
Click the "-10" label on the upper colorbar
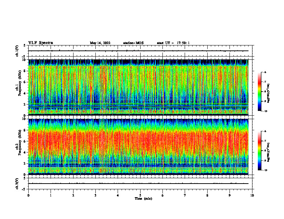(x=265, y=111)
